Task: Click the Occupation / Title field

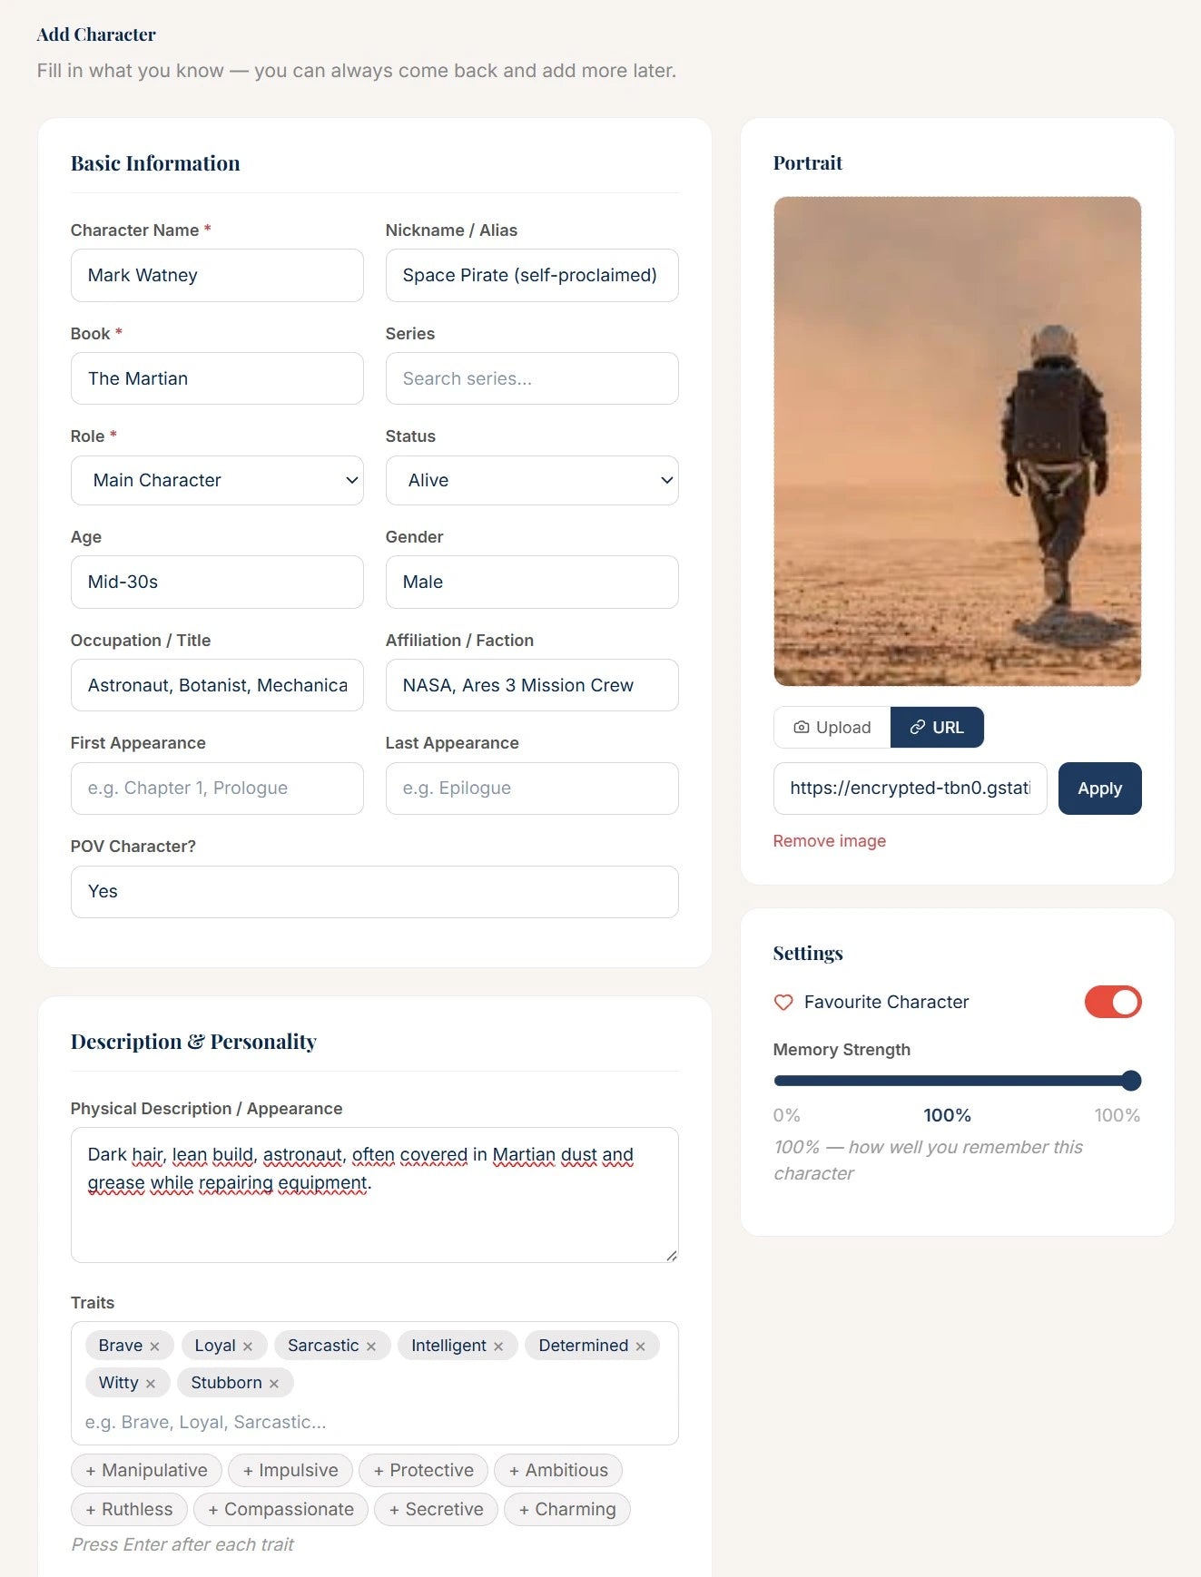Action: point(217,685)
